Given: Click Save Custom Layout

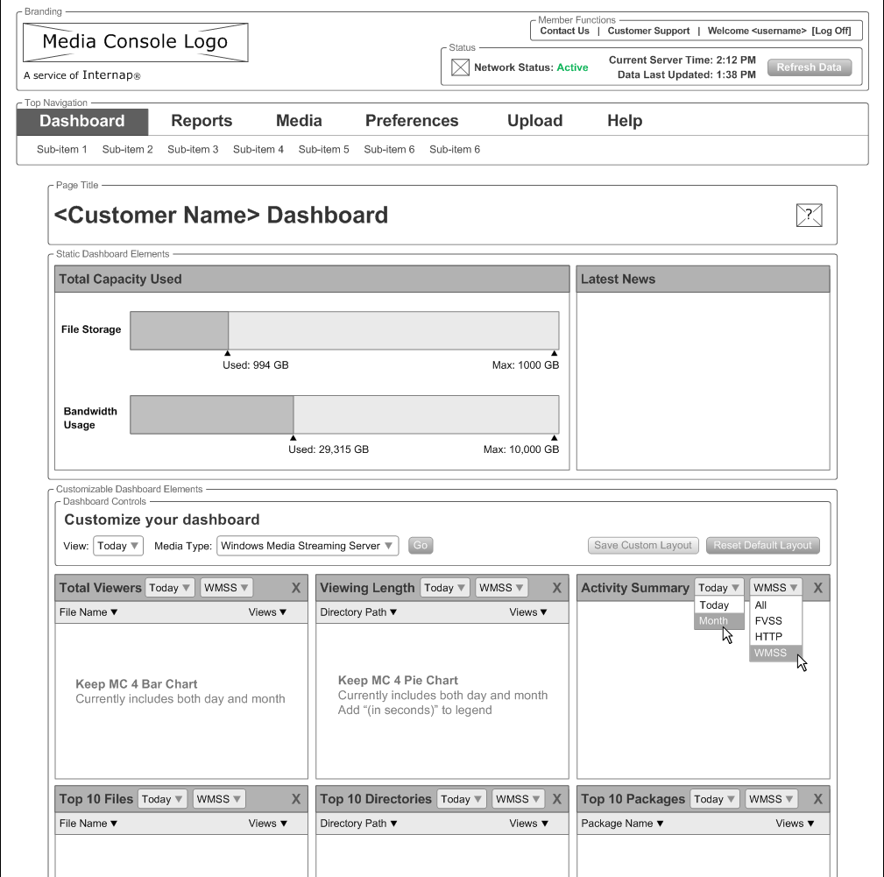Looking at the screenshot, I should (642, 545).
